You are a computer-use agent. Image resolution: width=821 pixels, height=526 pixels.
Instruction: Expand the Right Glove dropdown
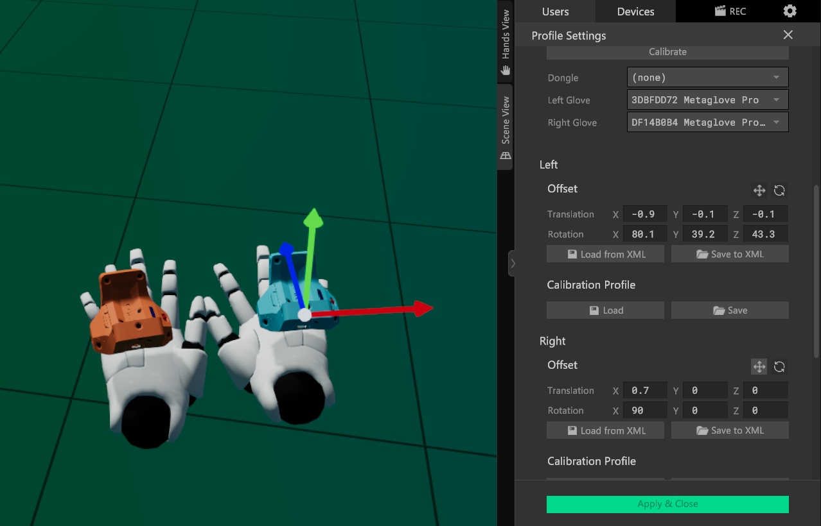coord(707,123)
